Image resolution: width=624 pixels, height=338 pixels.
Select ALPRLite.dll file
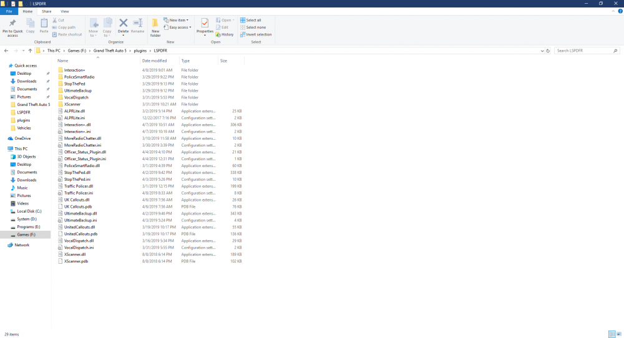click(x=74, y=111)
